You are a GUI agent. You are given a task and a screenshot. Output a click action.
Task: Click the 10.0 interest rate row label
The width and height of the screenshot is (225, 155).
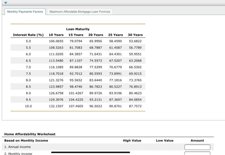(28, 106)
